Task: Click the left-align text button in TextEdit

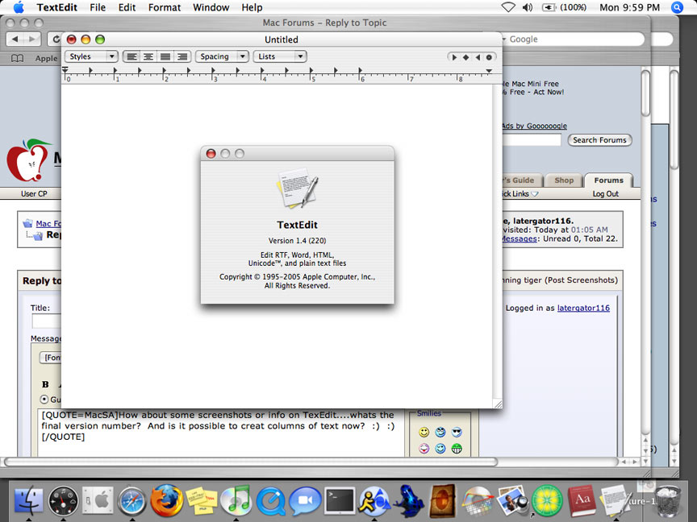Action: point(131,57)
